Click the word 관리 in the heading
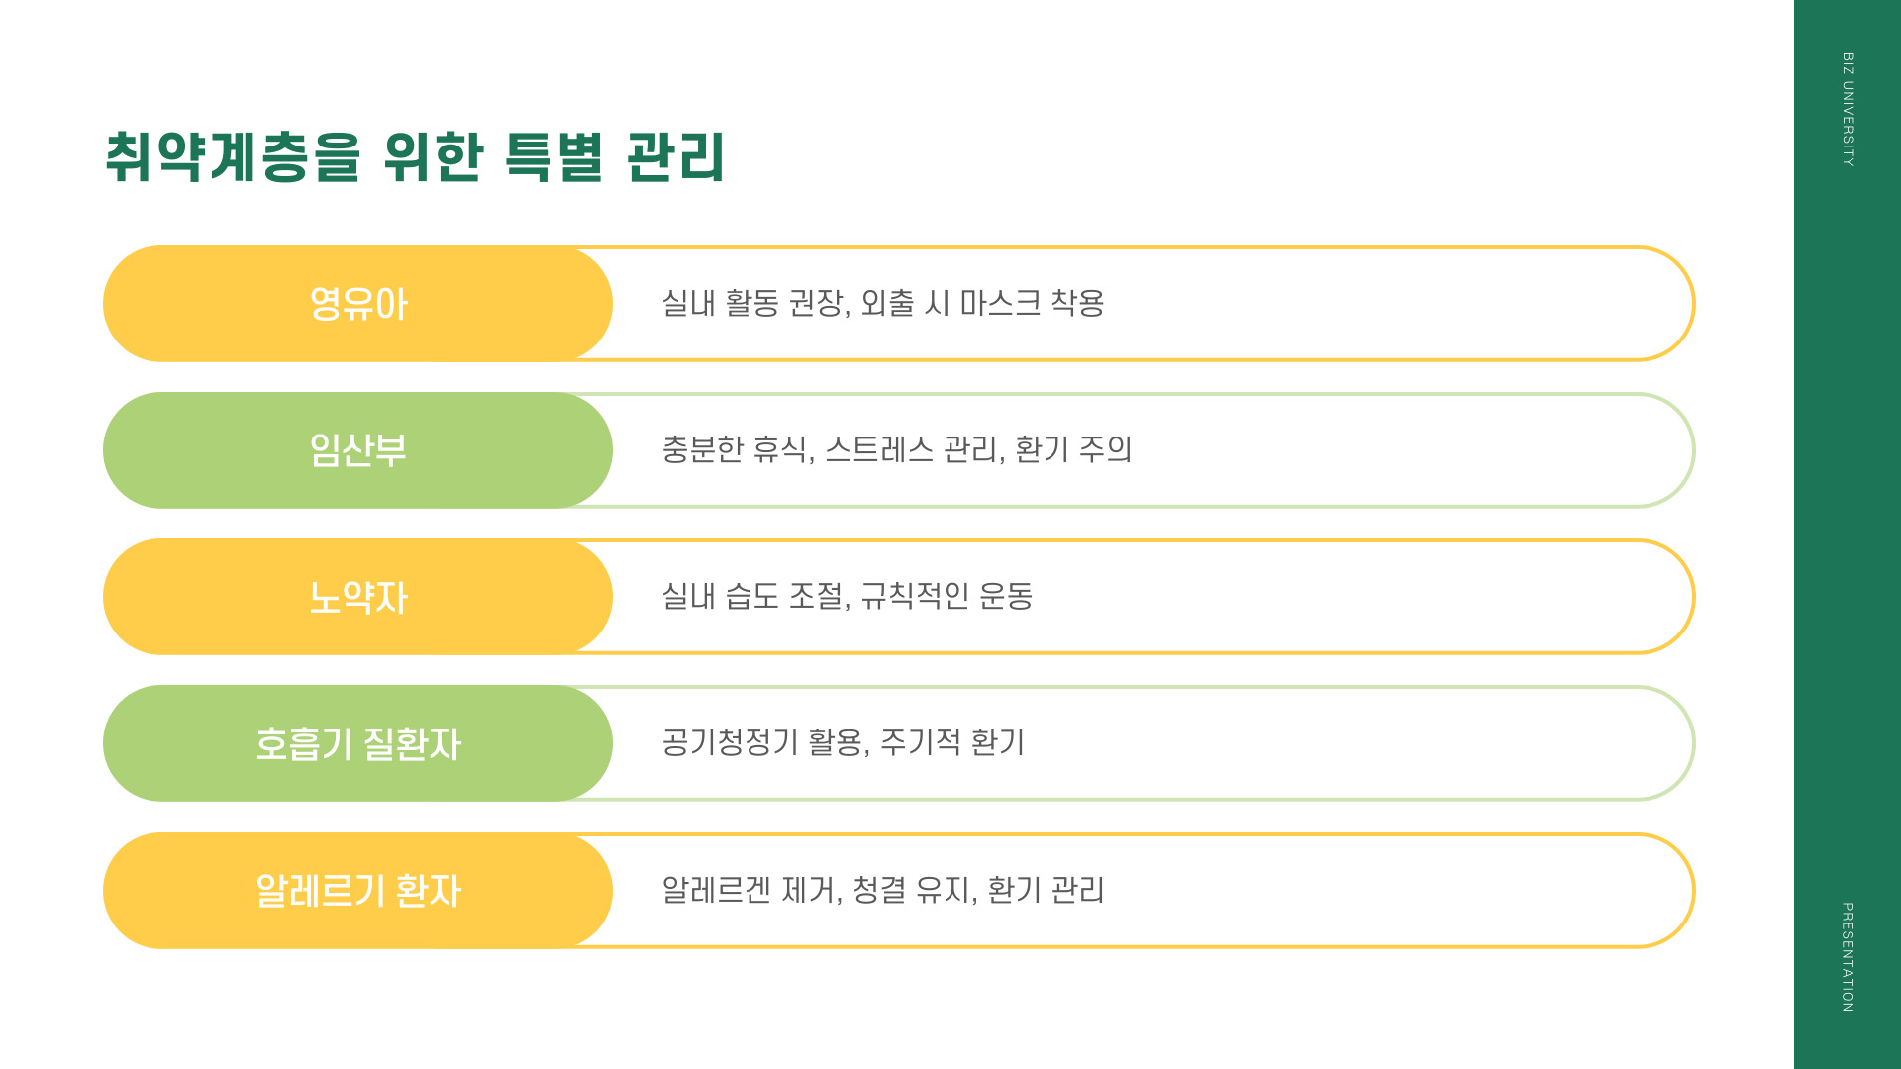The width and height of the screenshot is (1901, 1069). (x=676, y=157)
